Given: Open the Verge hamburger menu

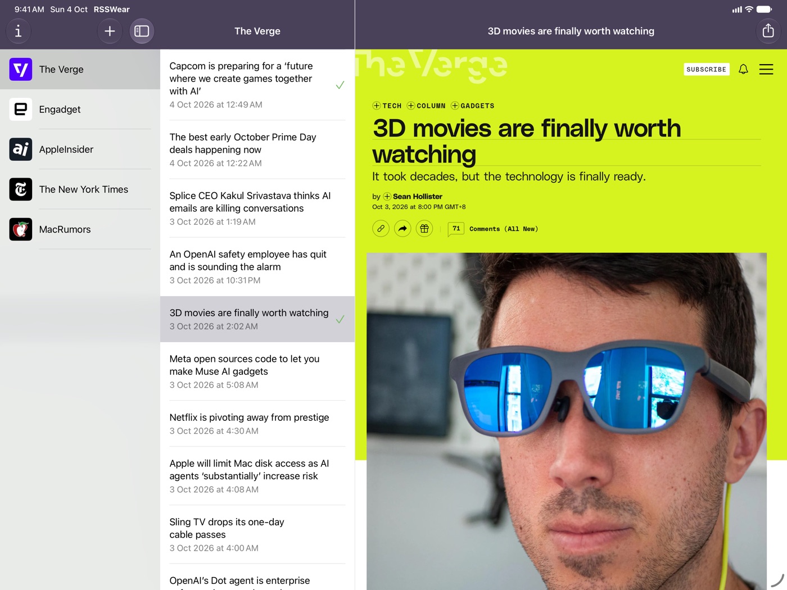Looking at the screenshot, I should (x=766, y=69).
